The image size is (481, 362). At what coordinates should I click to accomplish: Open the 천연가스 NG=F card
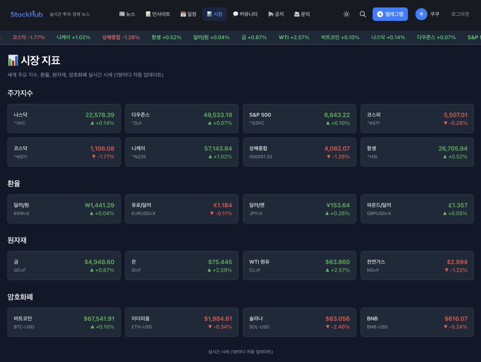coord(417,265)
